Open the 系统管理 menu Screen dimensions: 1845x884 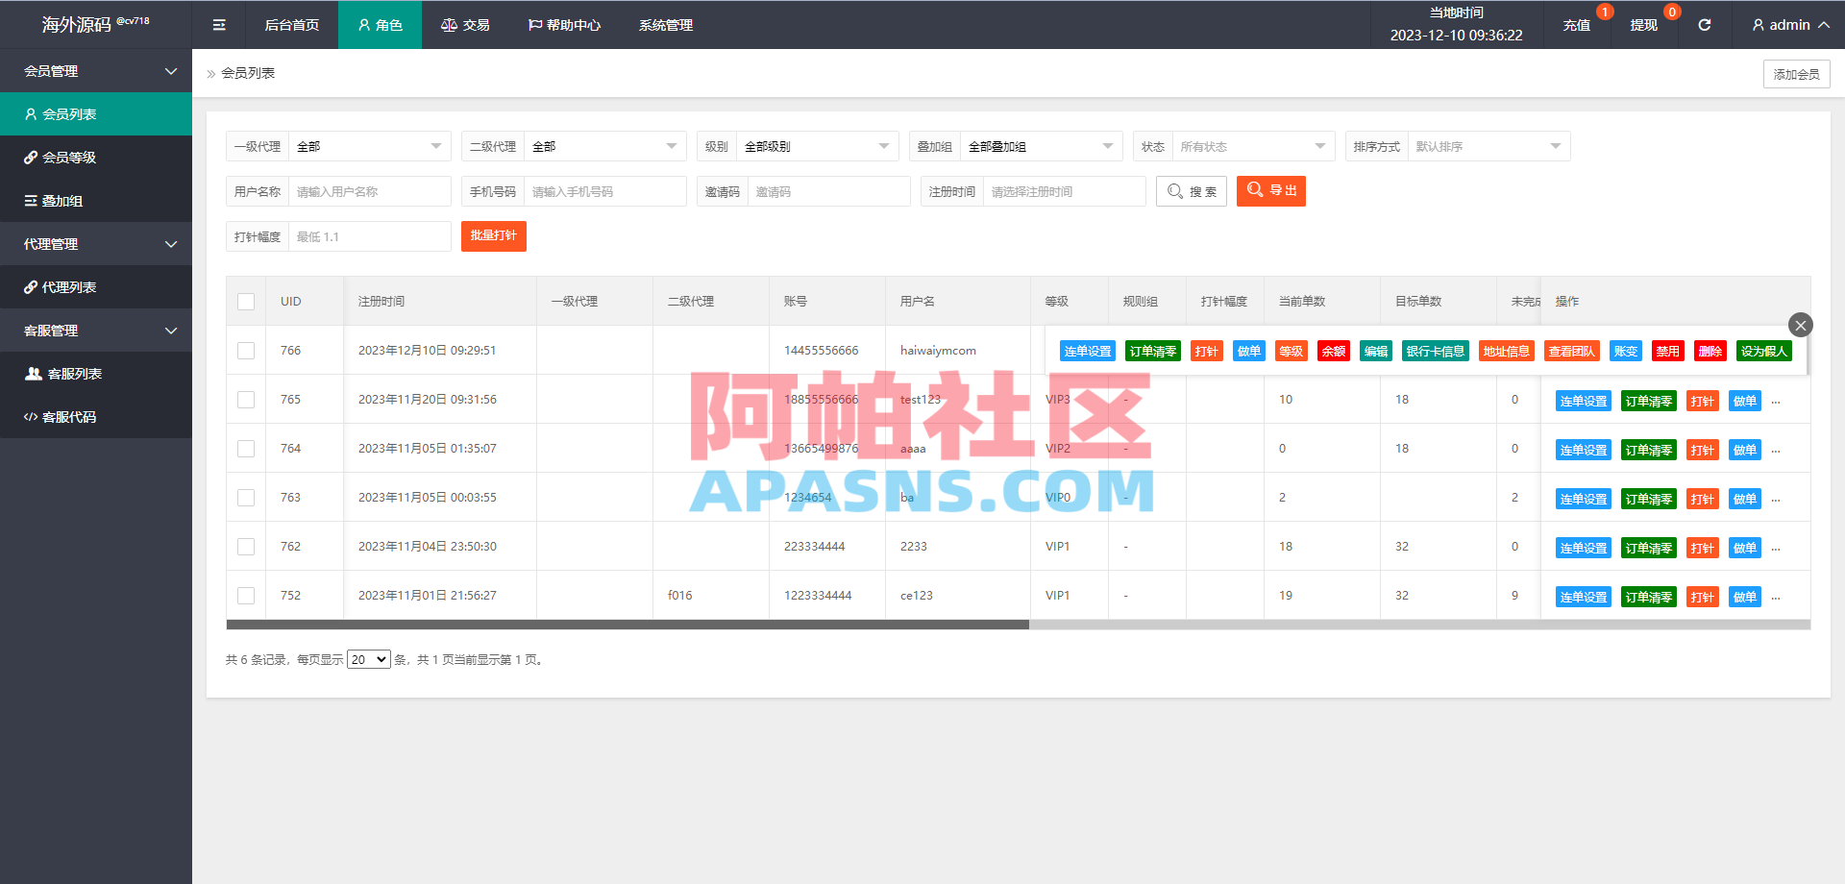point(665,24)
